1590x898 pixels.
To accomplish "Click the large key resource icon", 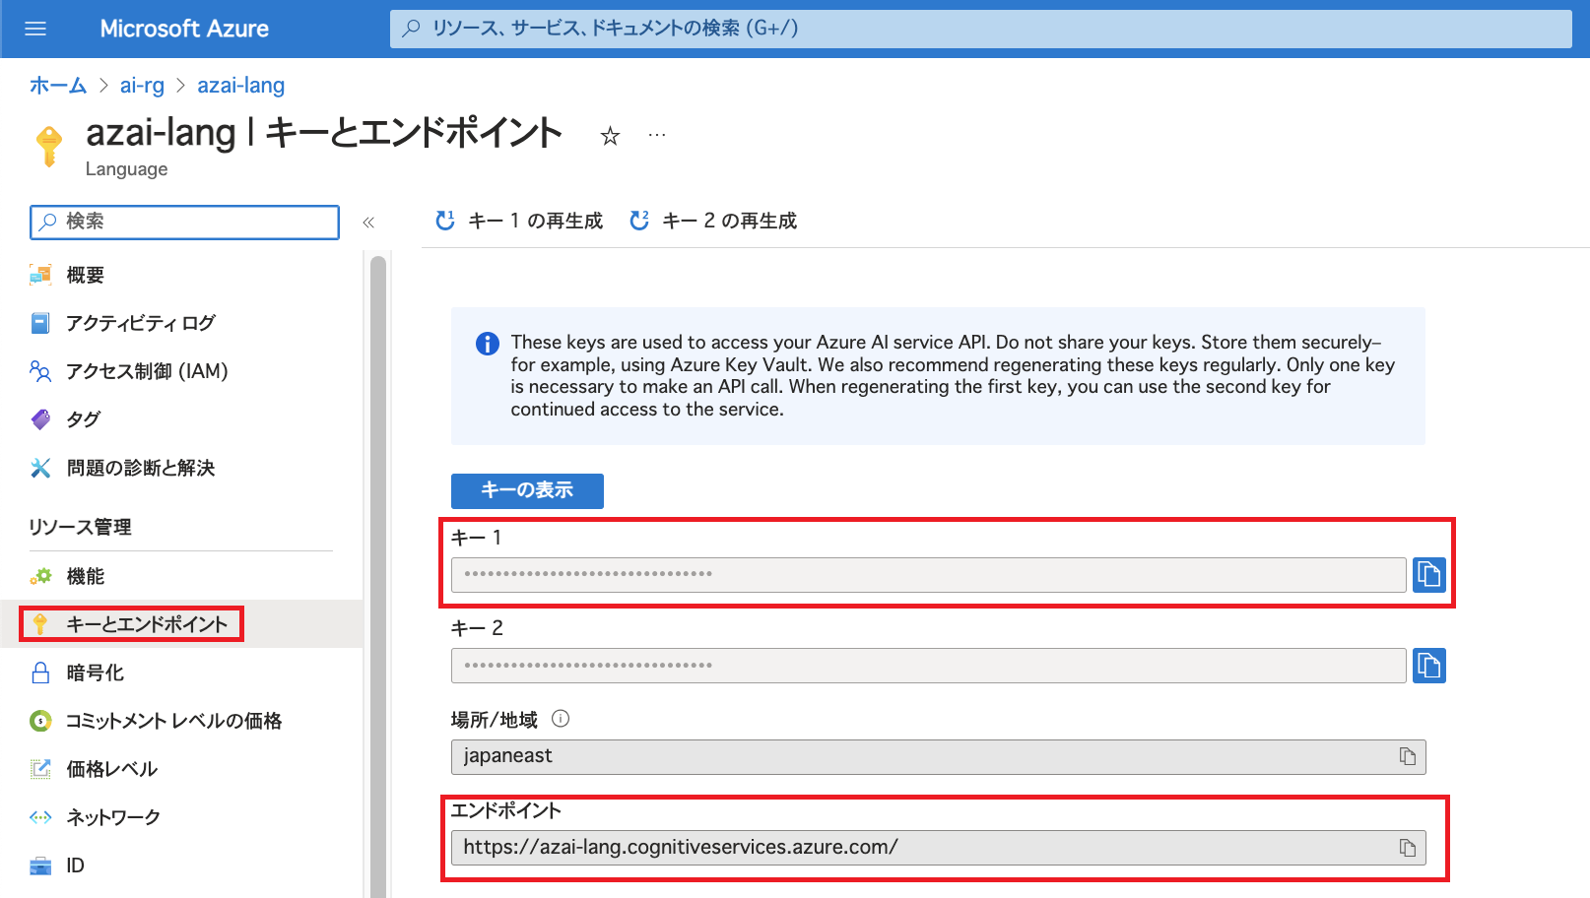I will 48,146.
